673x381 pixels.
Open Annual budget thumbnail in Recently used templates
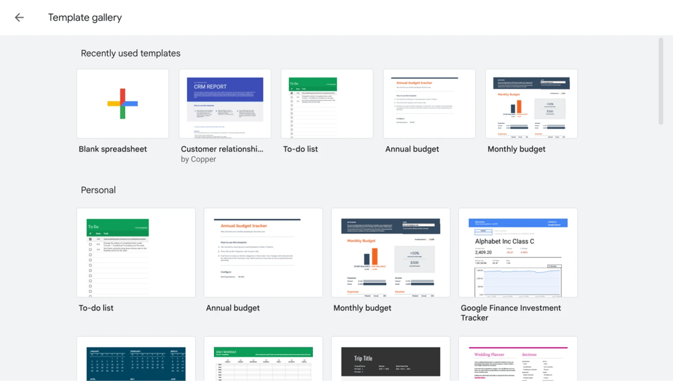(429, 104)
